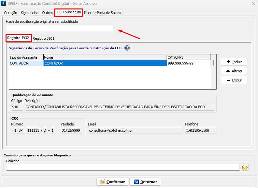
Task: Switch to Registro J801 sub-tab
Action: 43,38
